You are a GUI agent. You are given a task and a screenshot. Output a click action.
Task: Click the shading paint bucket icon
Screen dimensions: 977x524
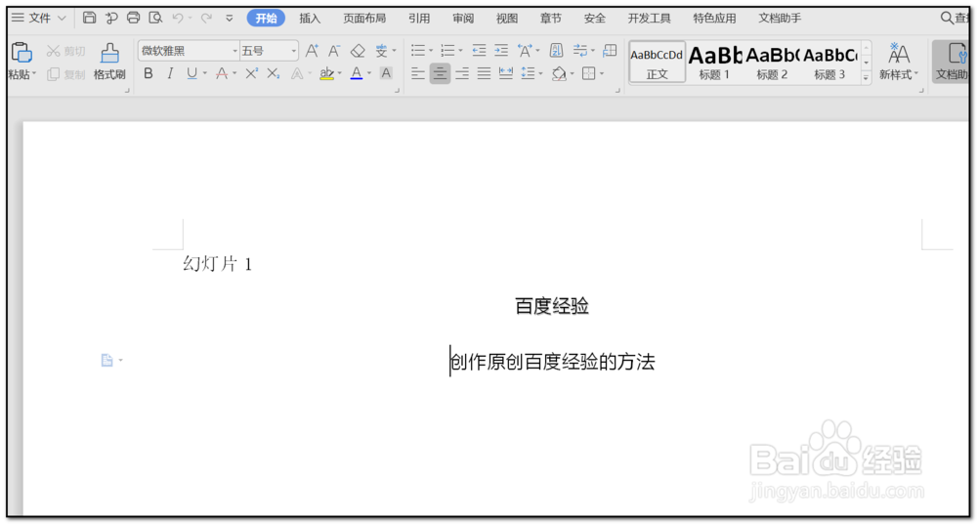point(559,74)
